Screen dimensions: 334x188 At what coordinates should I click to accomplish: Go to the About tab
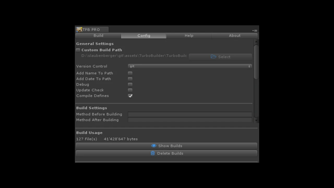pyautogui.click(x=235, y=36)
